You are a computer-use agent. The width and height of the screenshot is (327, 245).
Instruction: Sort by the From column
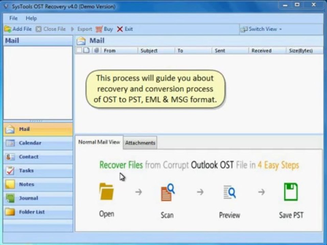coord(120,51)
